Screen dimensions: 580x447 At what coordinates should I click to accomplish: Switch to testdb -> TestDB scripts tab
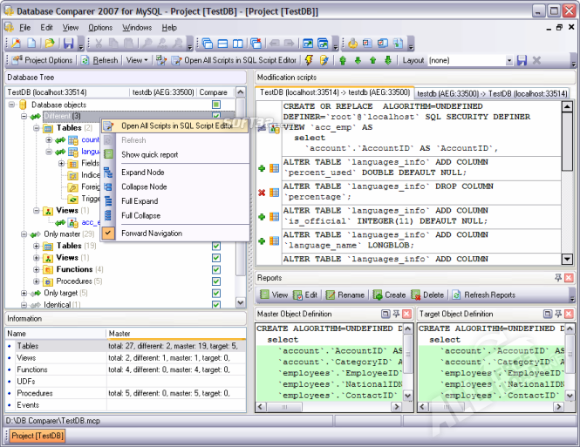coord(491,93)
